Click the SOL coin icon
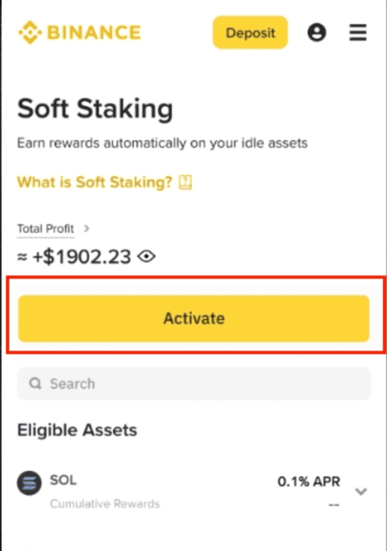387x551 pixels. click(x=29, y=483)
